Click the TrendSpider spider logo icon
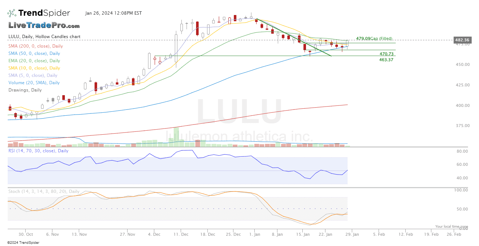The width and height of the screenshot is (479, 246). [x=12, y=13]
